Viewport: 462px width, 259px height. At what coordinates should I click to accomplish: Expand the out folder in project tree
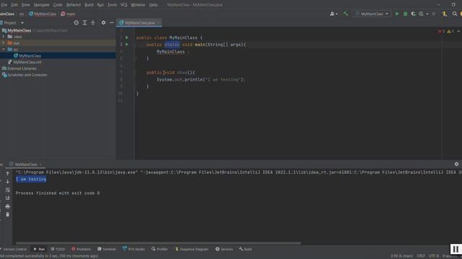click(x=4, y=43)
